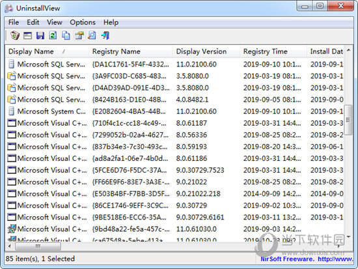Click the window icon of the {E503B4BF-F7BB row
358x269 pixels.
point(12,193)
